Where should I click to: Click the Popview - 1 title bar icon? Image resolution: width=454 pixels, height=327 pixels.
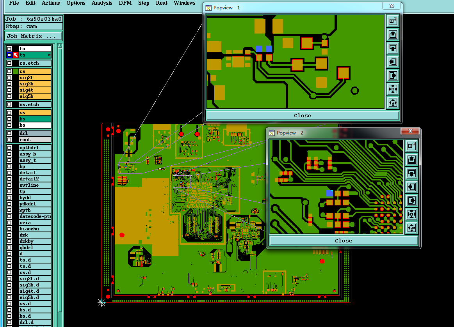(x=208, y=8)
